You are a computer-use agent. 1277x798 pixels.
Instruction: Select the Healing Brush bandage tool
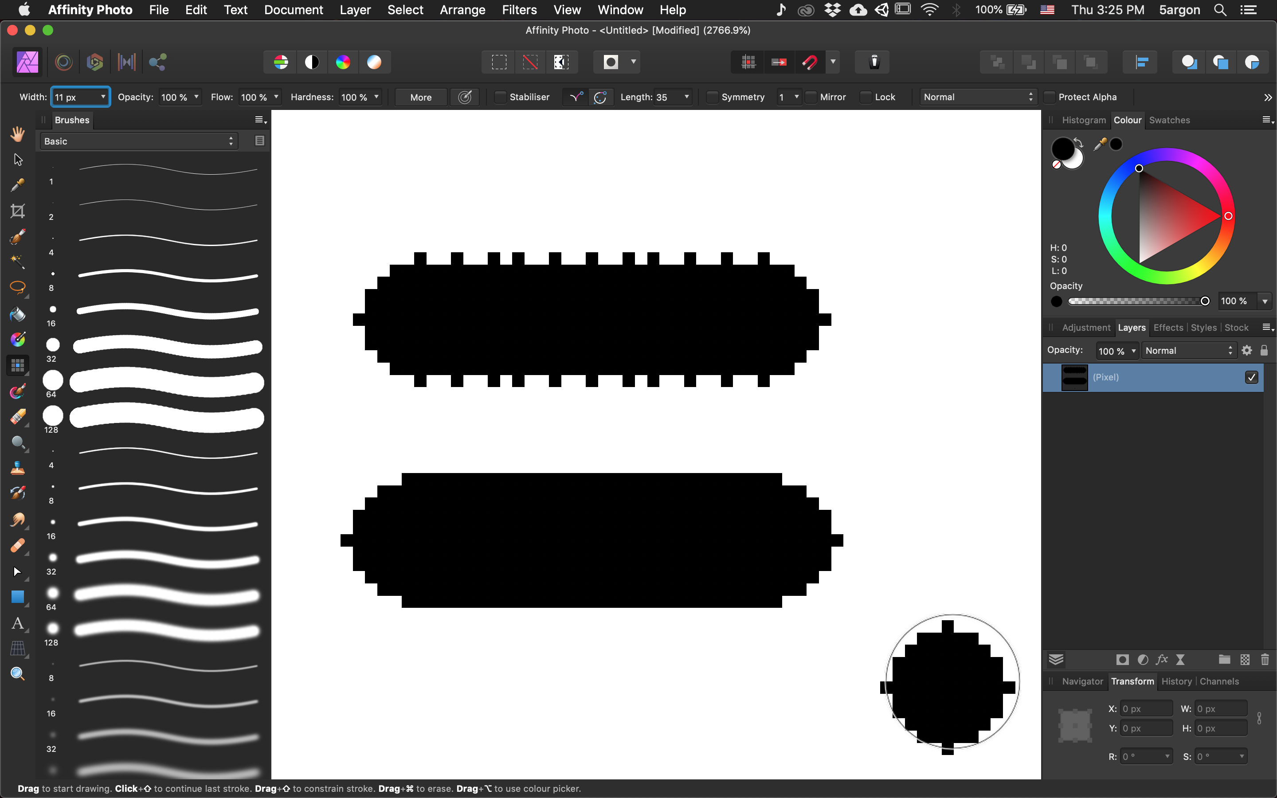tap(17, 545)
